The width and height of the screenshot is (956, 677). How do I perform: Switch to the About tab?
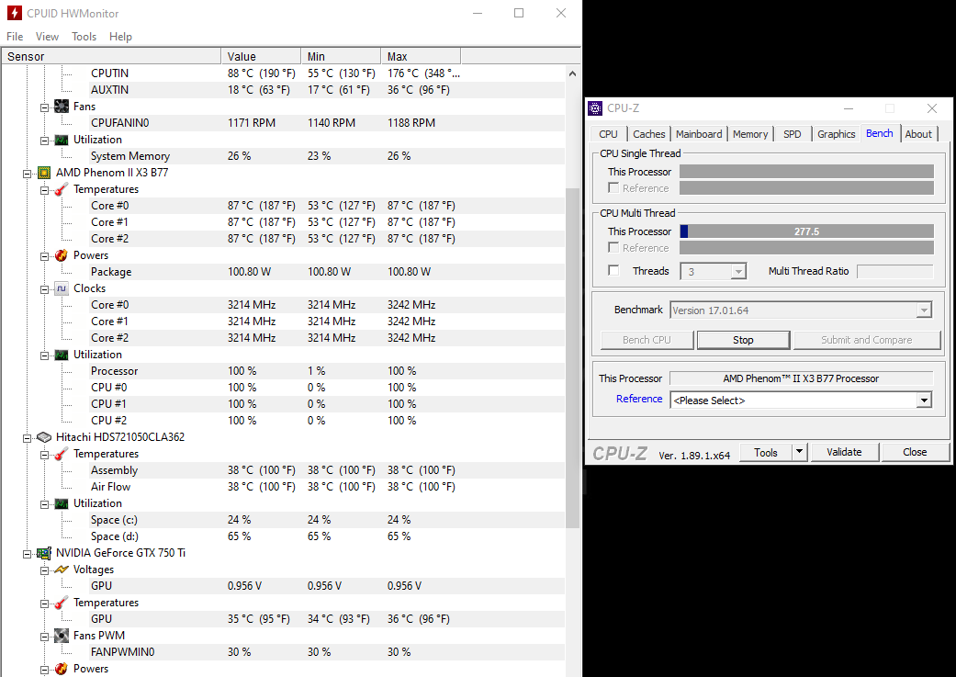coord(918,134)
